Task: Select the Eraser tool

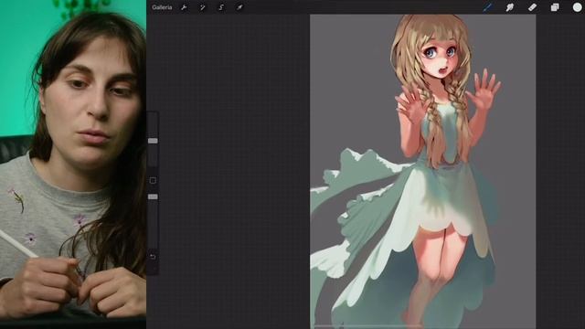Action: click(x=532, y=7)
